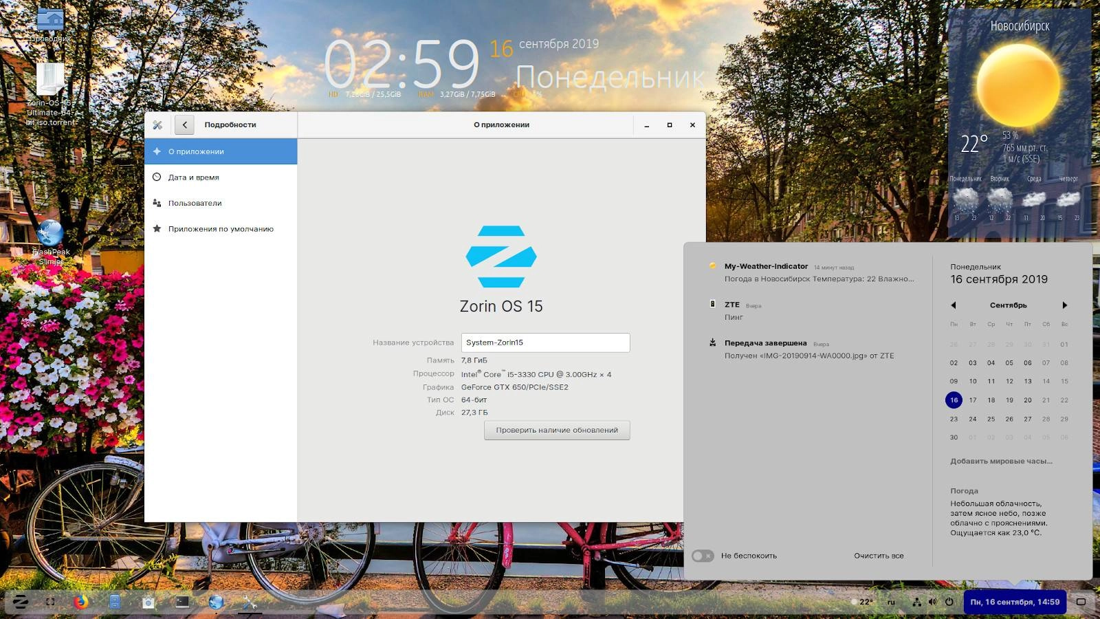The height and width of the screenshot is (619, 1100).
Task: Open Приложения по умолчанию in sidebar
Action: click(221, 229)
